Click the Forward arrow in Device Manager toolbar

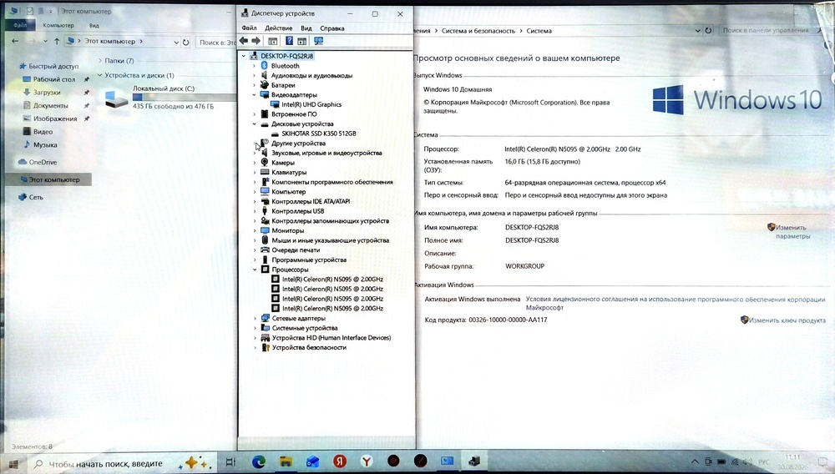click(256, 41)
